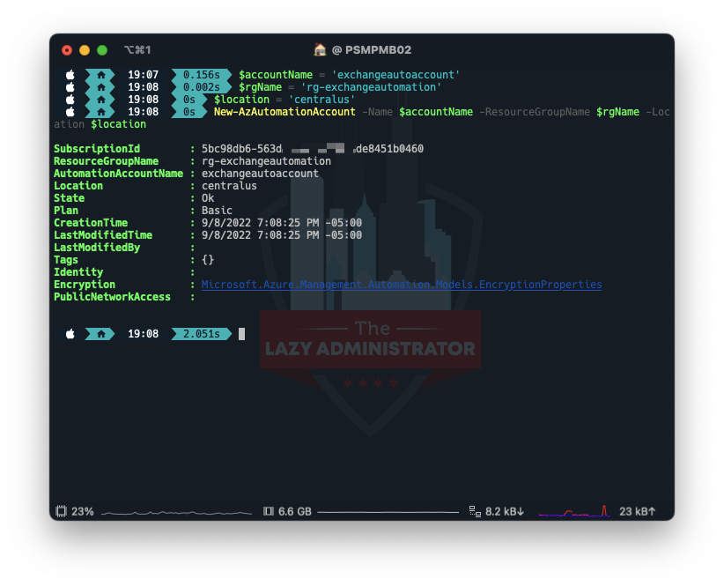This screenshot has height=586, width=724.
Task: Click the '@ PSMPMB02' window title
Action: click(x=372, y=50)
